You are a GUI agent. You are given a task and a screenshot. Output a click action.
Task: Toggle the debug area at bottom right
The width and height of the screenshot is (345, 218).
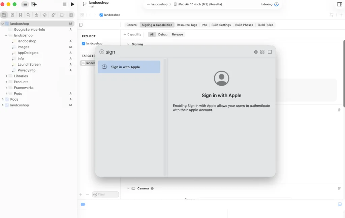[340, 204]
